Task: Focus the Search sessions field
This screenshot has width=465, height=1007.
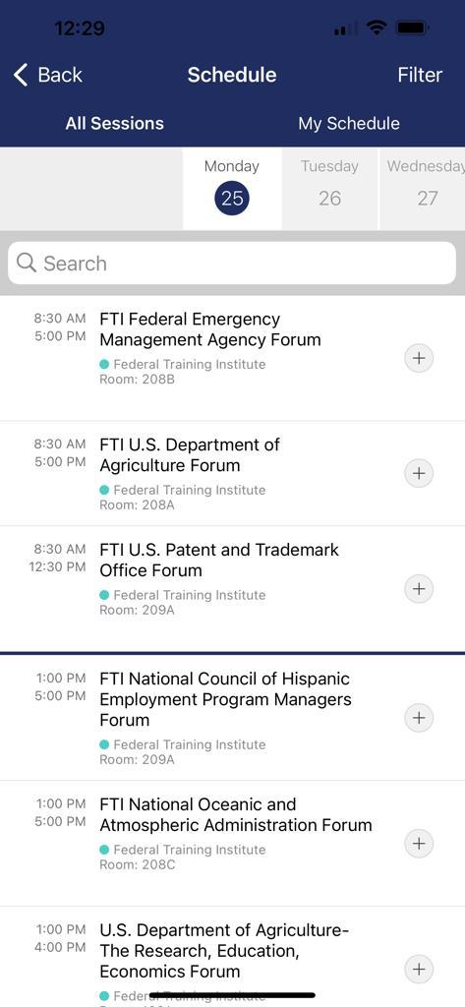Action: coord(232,264)
